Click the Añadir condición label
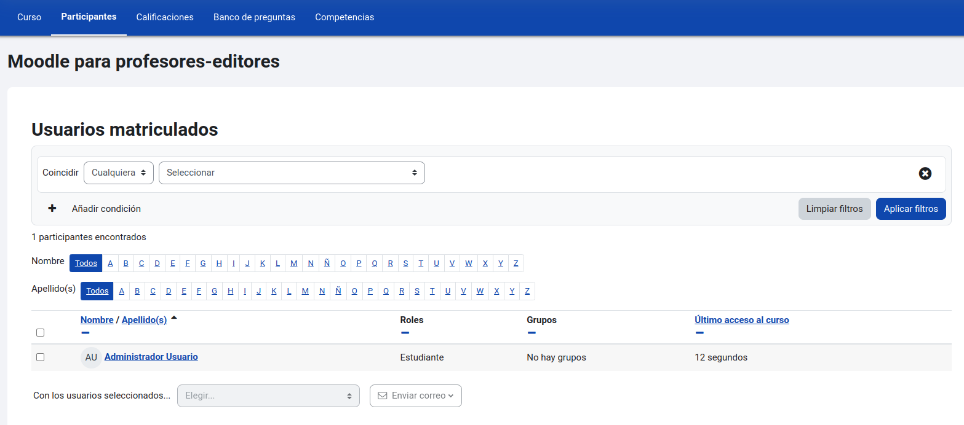Screen dimensions: 964x425 tap(106, 209)
